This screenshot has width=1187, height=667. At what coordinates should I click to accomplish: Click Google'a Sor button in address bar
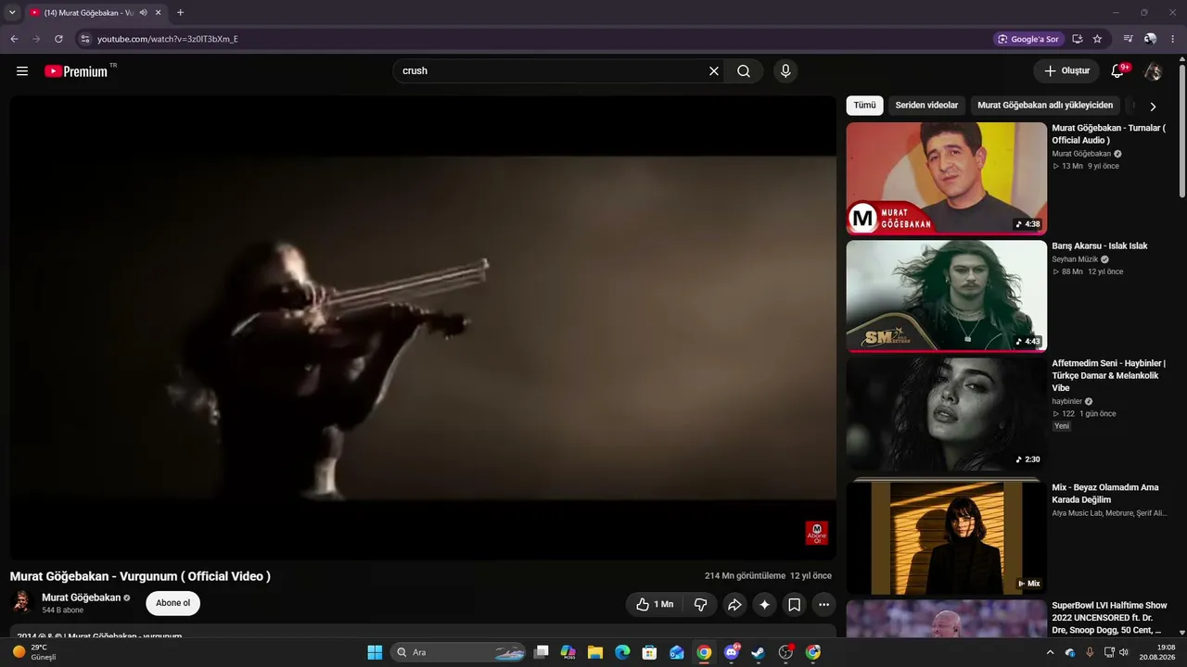coord(1027,39)
